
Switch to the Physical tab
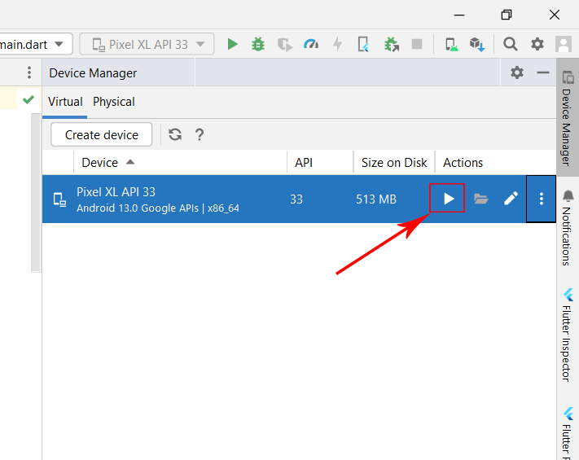point(114,102)
